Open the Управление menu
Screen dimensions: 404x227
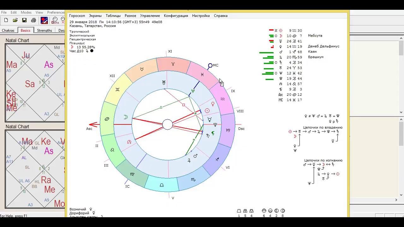[150, 16]
